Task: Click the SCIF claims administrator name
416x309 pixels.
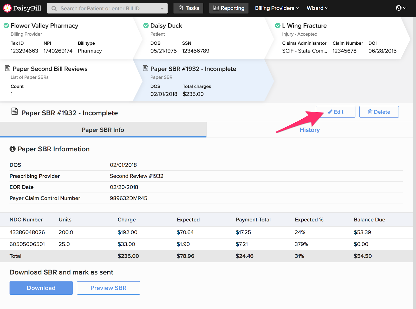Action: pos(305,51)
